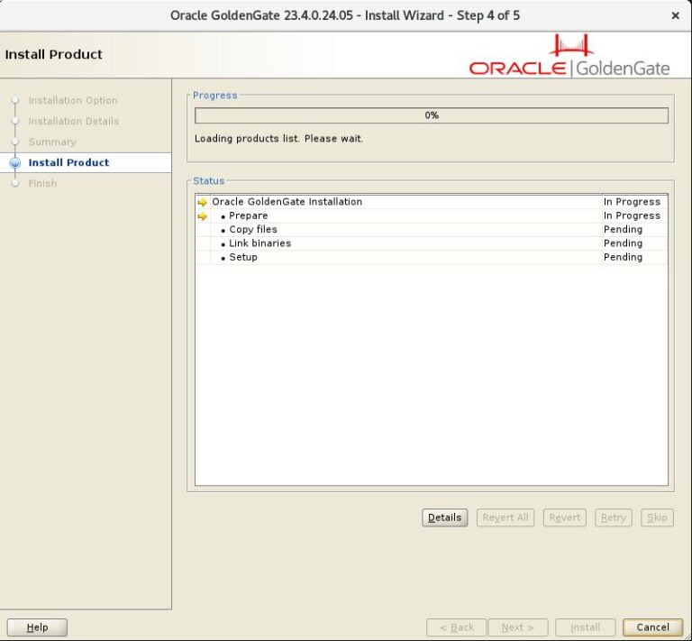
Task: Click the 0% installation progress bar
Action: pos(431,115)
